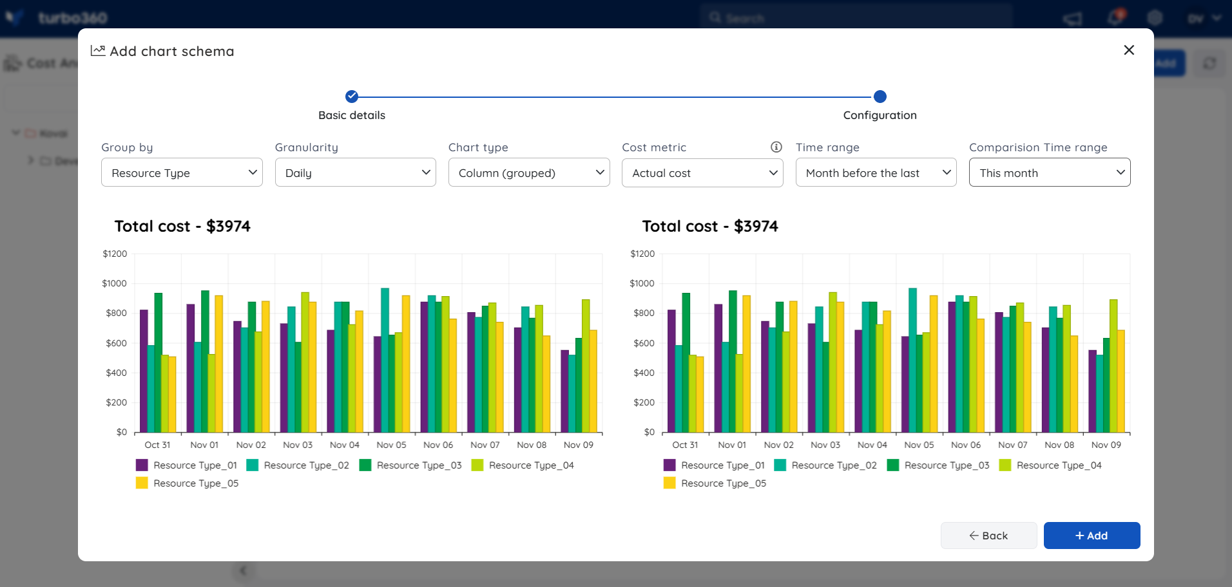Toggle Resource Type_05 legend in right chart
Image resolution: width=1232 pixels, height=587 pixels.
(x=715, y=483)
